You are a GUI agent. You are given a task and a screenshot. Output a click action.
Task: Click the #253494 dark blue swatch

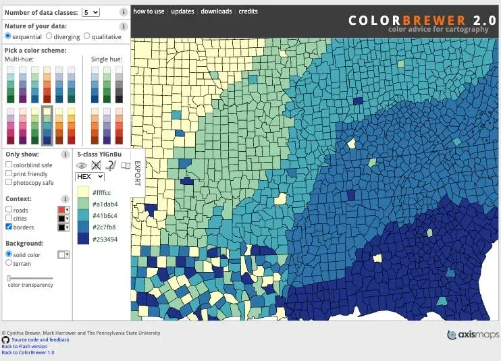point(83,239)
